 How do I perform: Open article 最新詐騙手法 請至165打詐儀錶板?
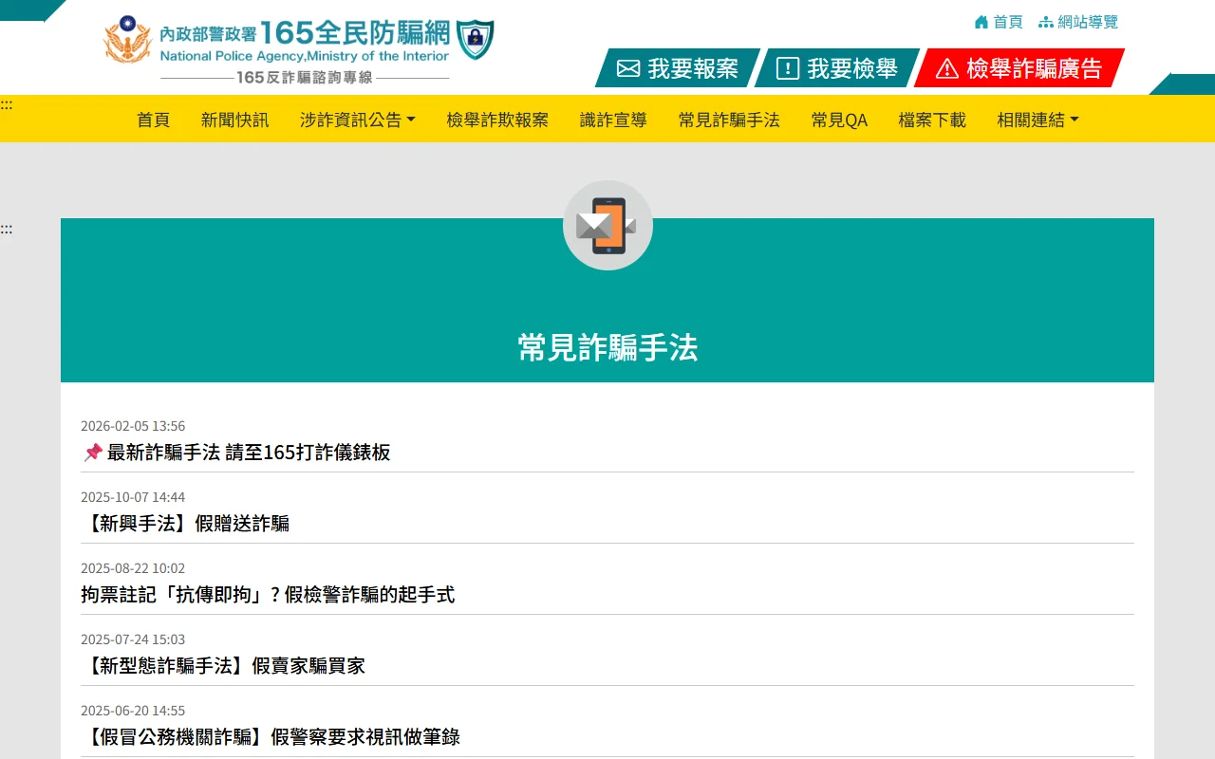249,453
